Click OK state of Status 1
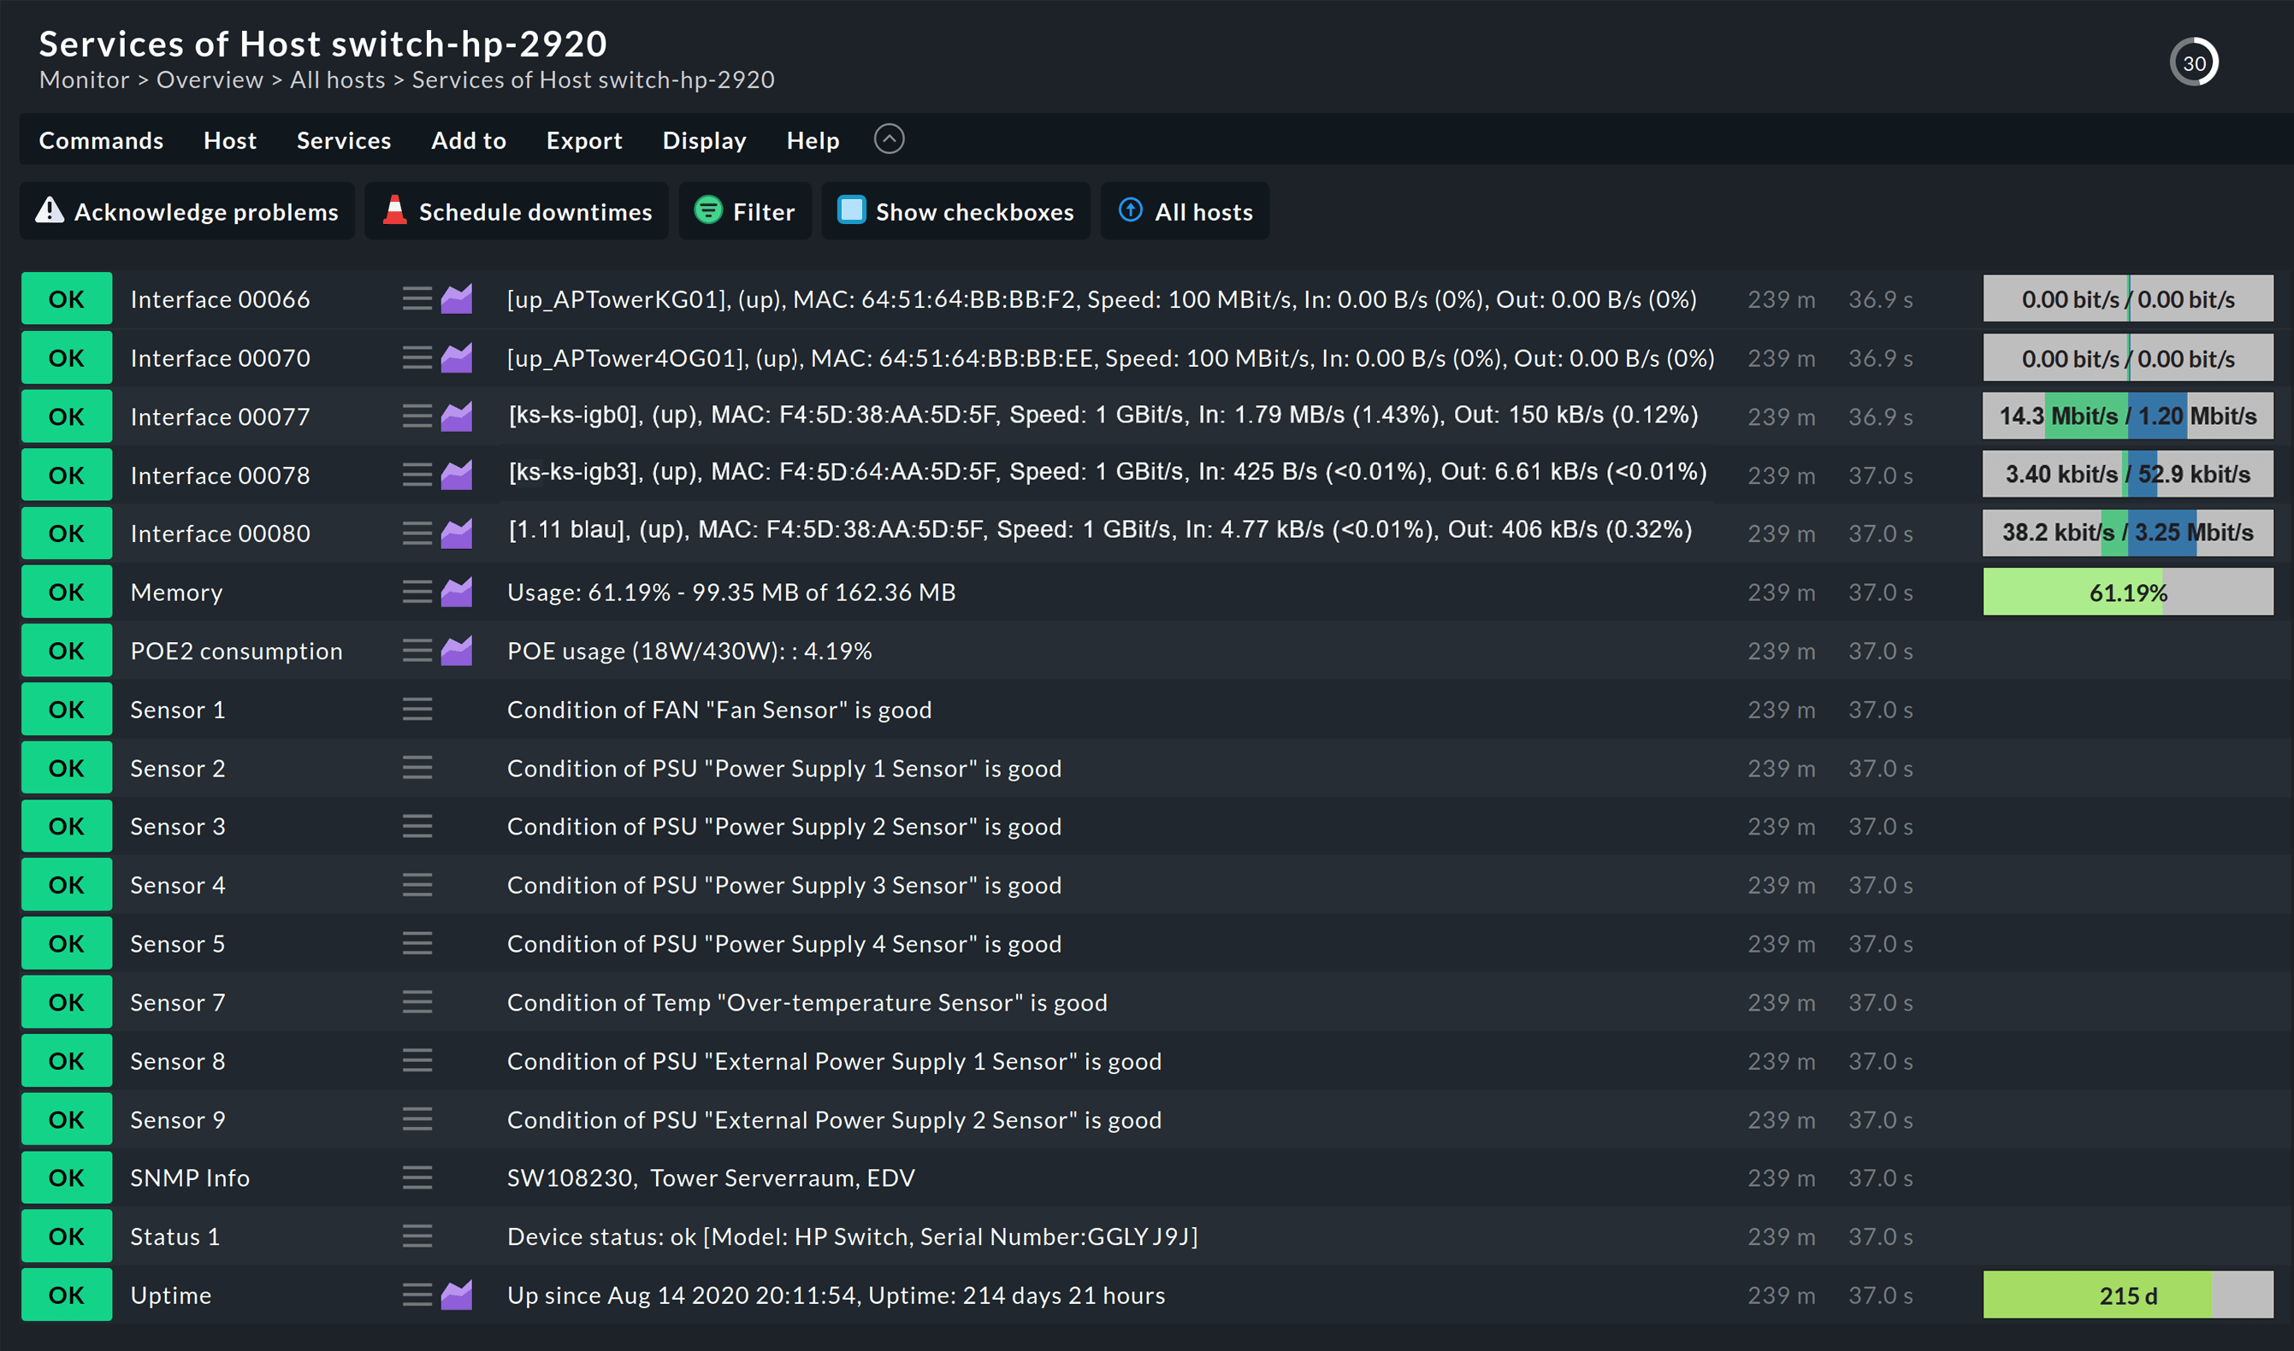2294x1351 pixels. [67, 1236]
